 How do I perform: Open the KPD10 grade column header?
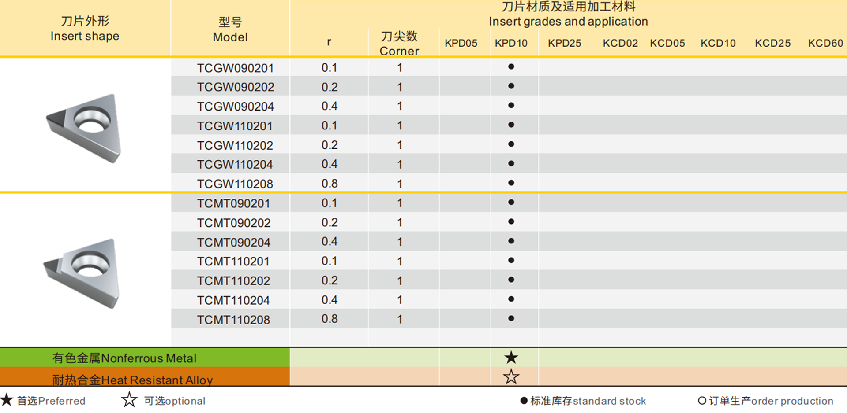click(x=512, y=43)
